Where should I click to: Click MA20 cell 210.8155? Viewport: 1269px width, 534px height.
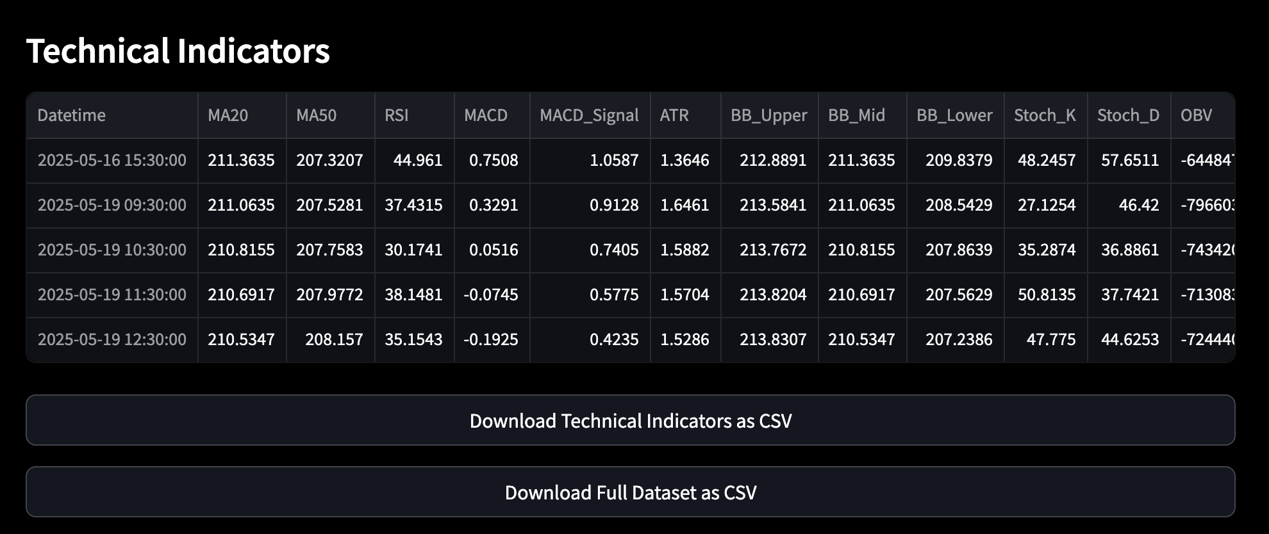coord(242,250)
